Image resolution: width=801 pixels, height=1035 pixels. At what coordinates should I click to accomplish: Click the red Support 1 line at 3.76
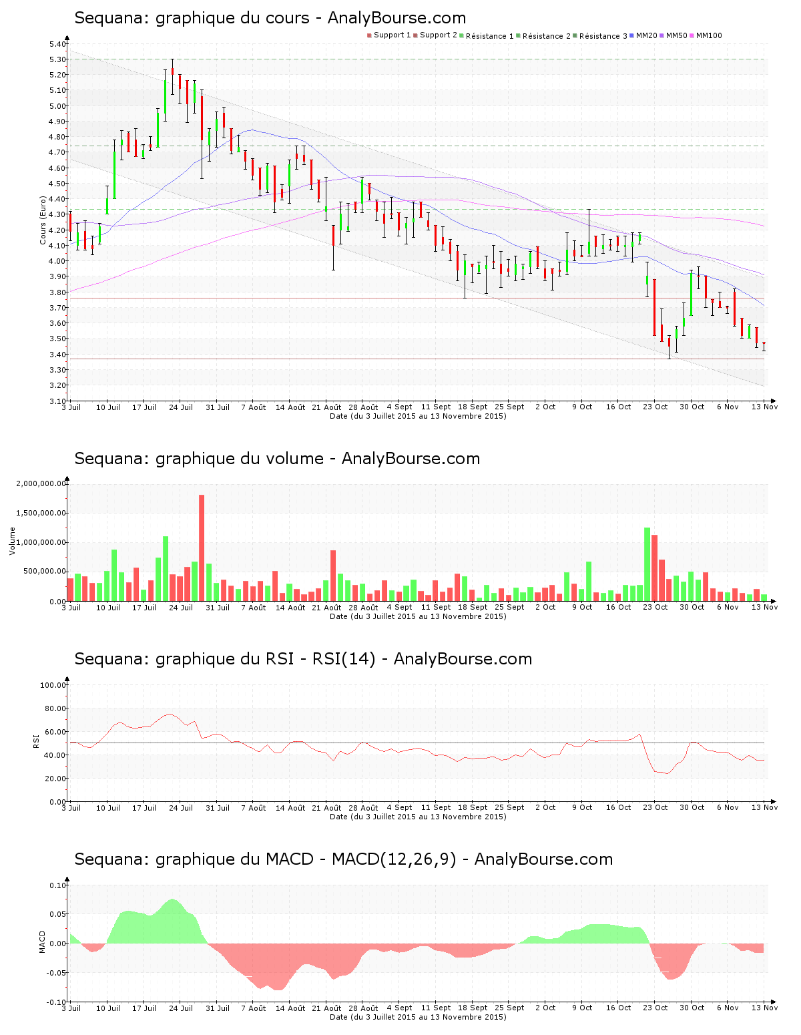tap(417, 298)
